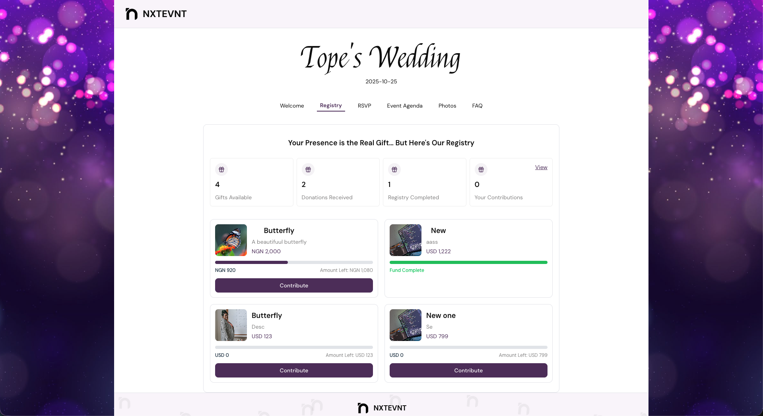
Task: Click the gift icon above Donations Received
Action: click(x=308, y=169)
